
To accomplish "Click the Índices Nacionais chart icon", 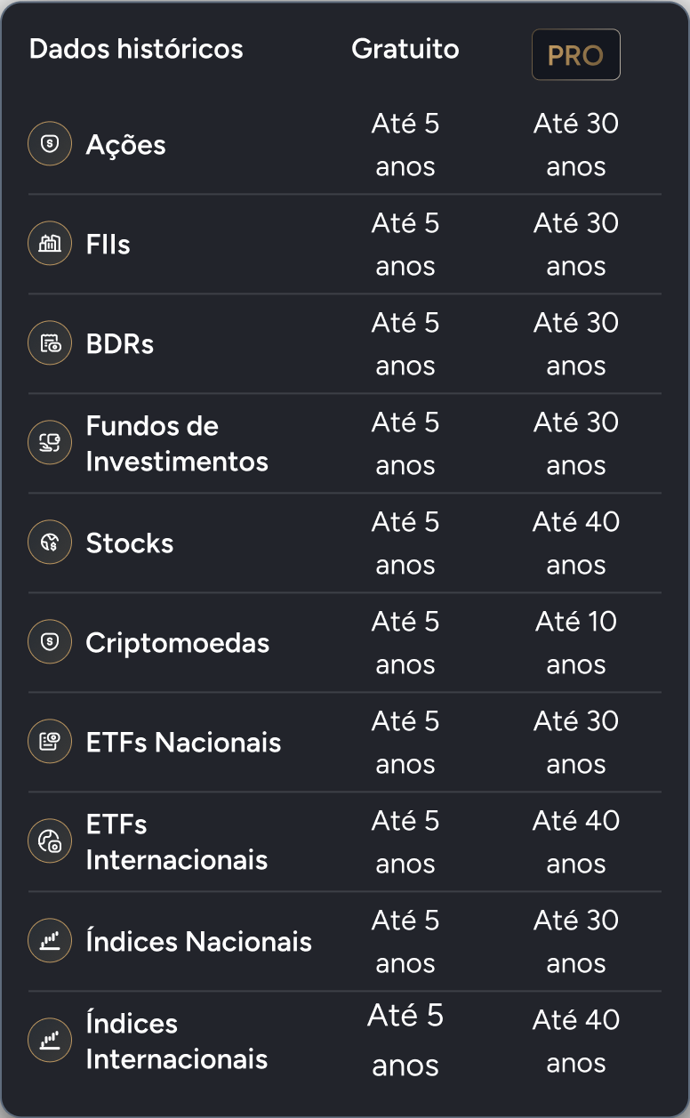I will [x=50, y=941].
